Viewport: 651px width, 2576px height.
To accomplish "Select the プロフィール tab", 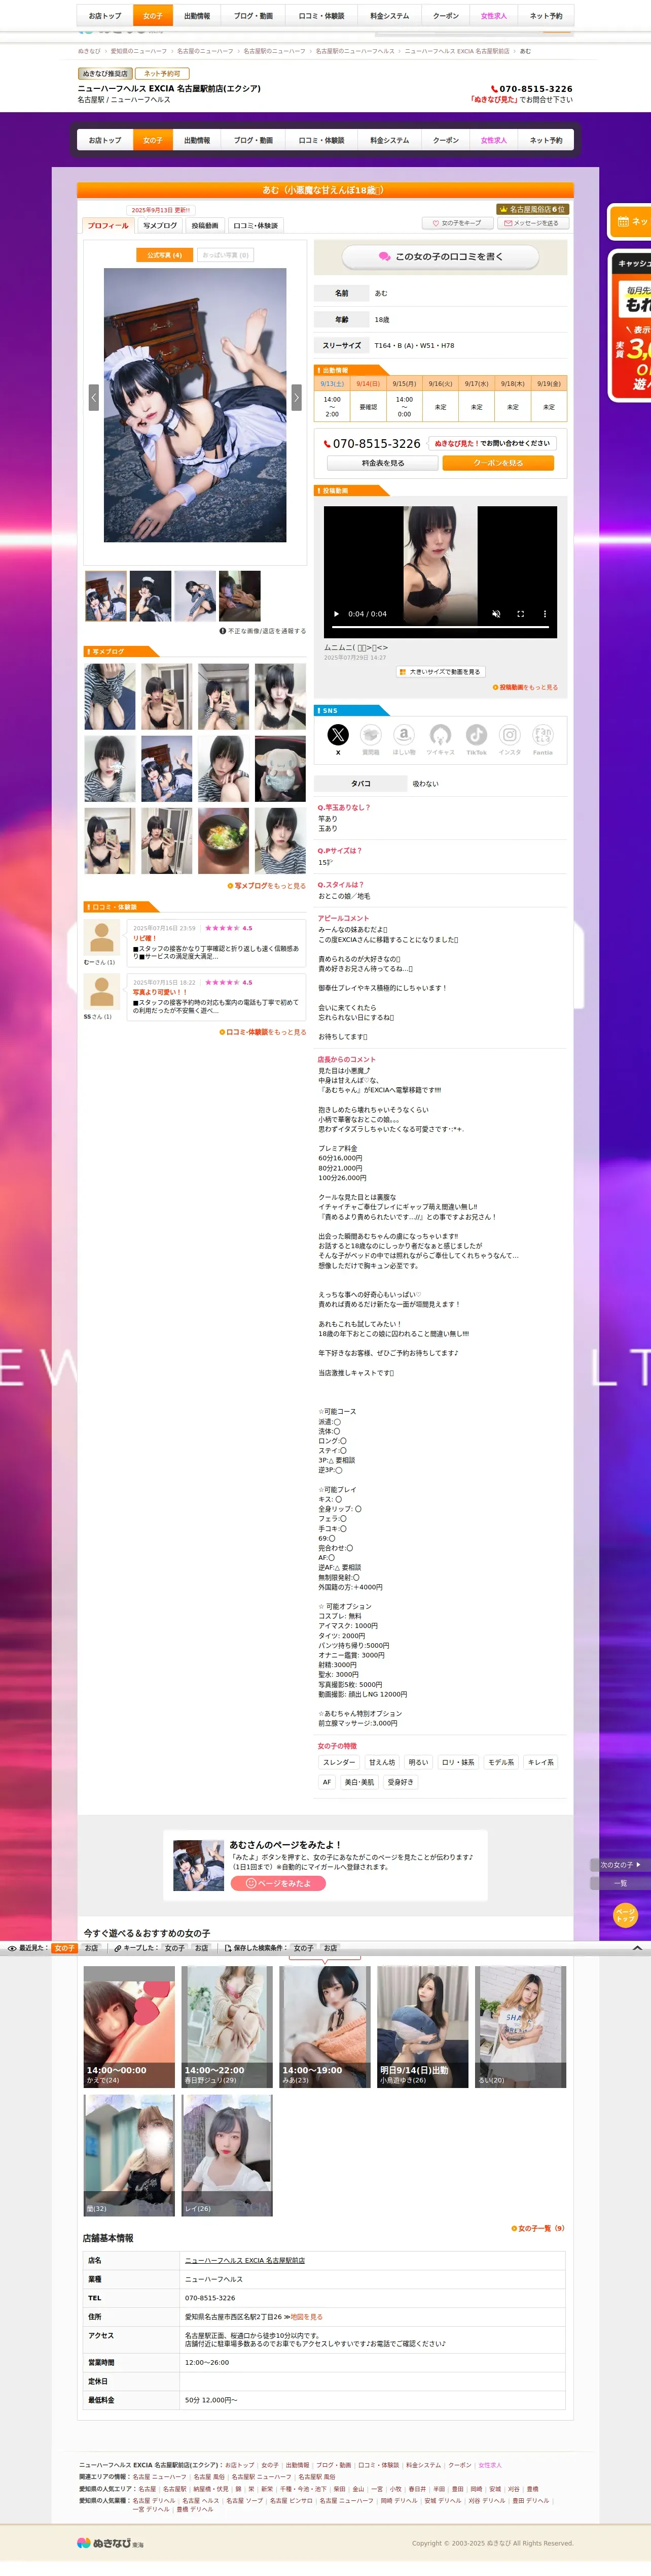I will click(x=108, y=225).
